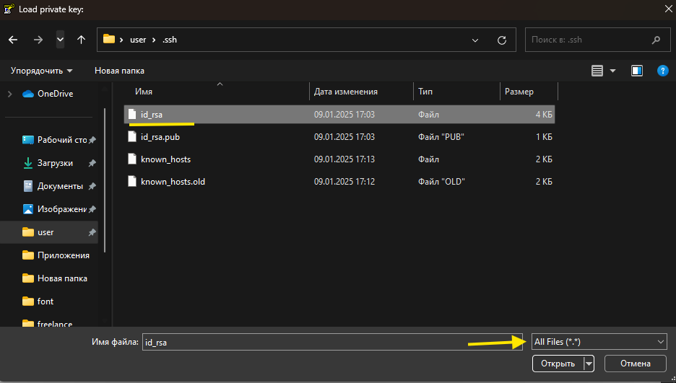Click the 'Имя файла' text field
Image resolution: width=676 pixels, height=383 pixels.
(332, 342)
